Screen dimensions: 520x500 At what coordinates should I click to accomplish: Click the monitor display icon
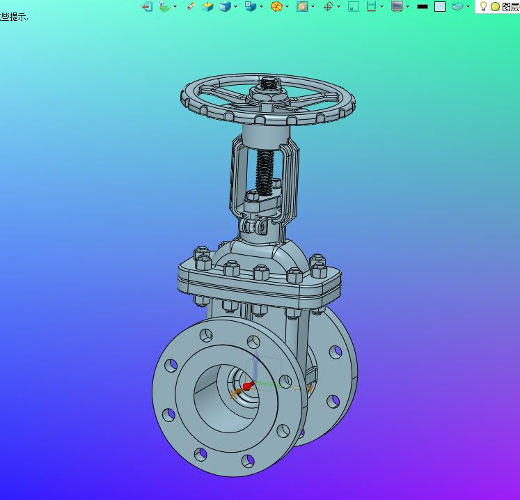[x=397, y=6]
